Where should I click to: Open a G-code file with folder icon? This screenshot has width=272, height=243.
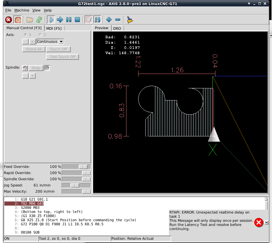point(30,20)
